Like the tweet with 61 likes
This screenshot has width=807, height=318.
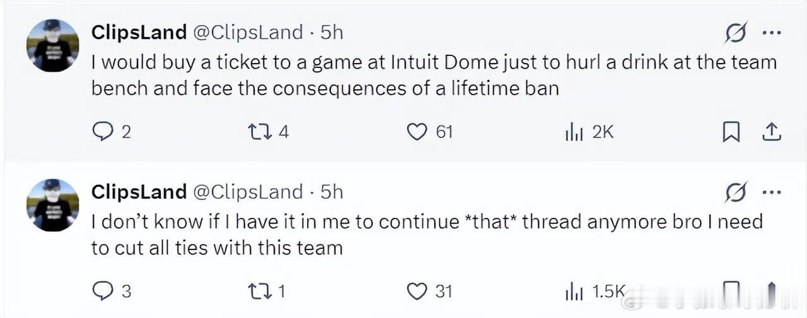tap(416, 132)
